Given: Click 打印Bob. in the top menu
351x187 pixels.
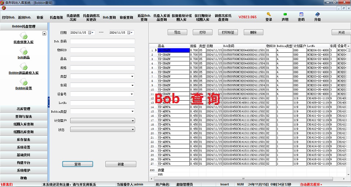Looking at the screenshot, I should (x=9, y=17).
